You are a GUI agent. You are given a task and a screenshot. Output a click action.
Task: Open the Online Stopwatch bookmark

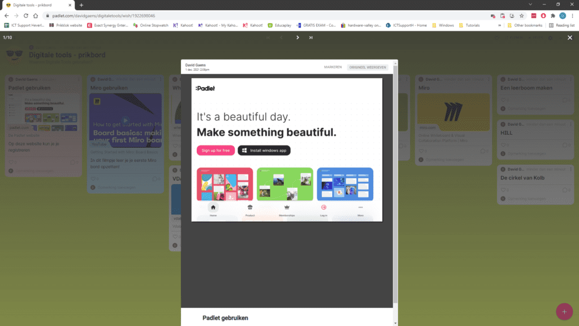coord(150,25)
